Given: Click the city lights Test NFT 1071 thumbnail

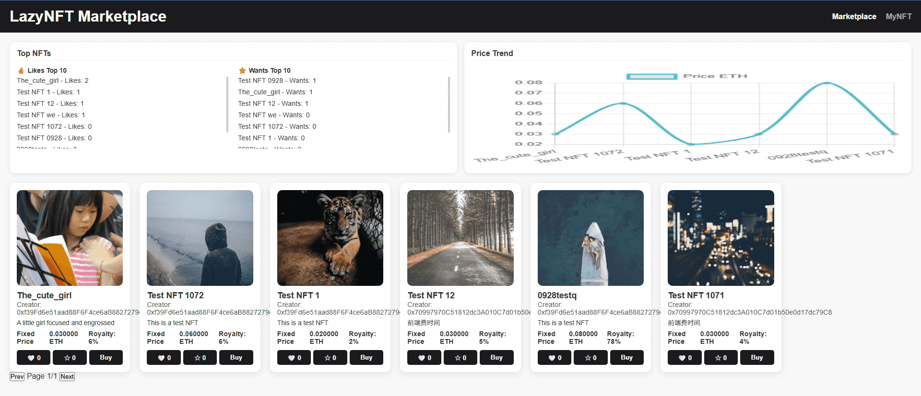Looking at the screenshot, I should click(x=720, y=238).
